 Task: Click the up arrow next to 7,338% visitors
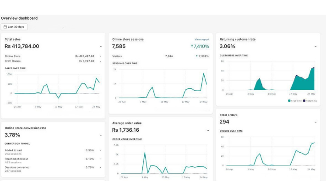click(196, 56)
